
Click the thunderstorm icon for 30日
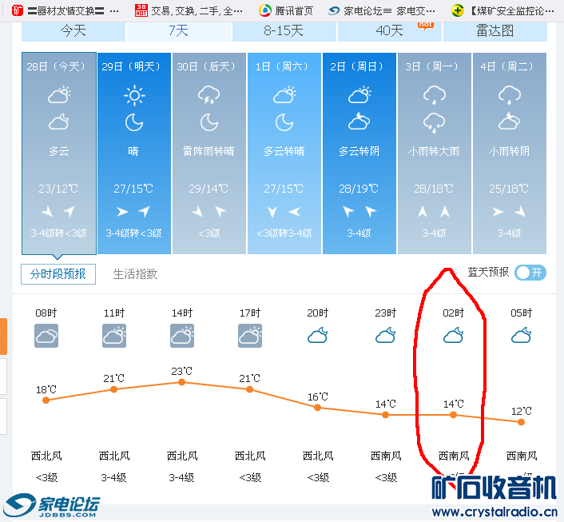click(209, 95)
